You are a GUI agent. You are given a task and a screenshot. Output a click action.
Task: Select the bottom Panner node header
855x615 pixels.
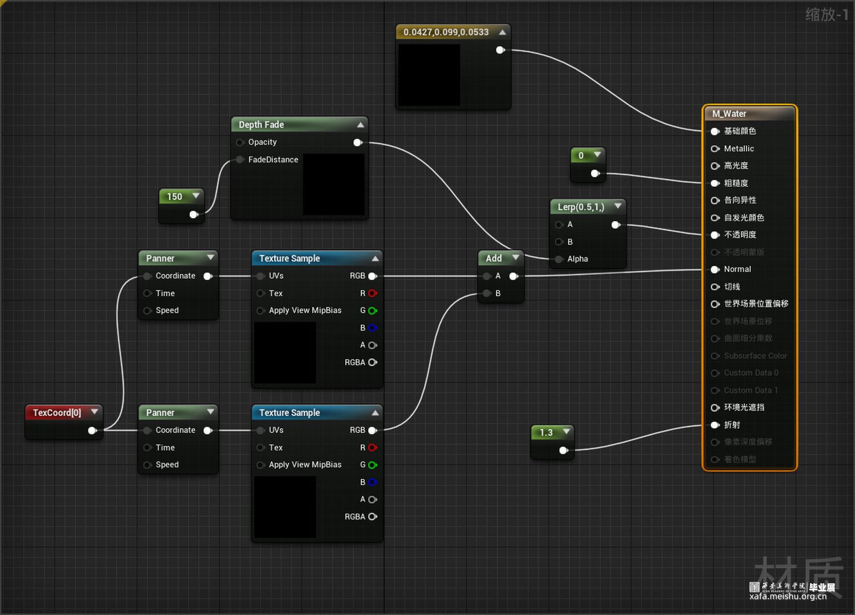point(160,413)
